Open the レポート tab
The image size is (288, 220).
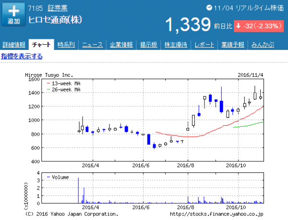click(x=204, y=45)
